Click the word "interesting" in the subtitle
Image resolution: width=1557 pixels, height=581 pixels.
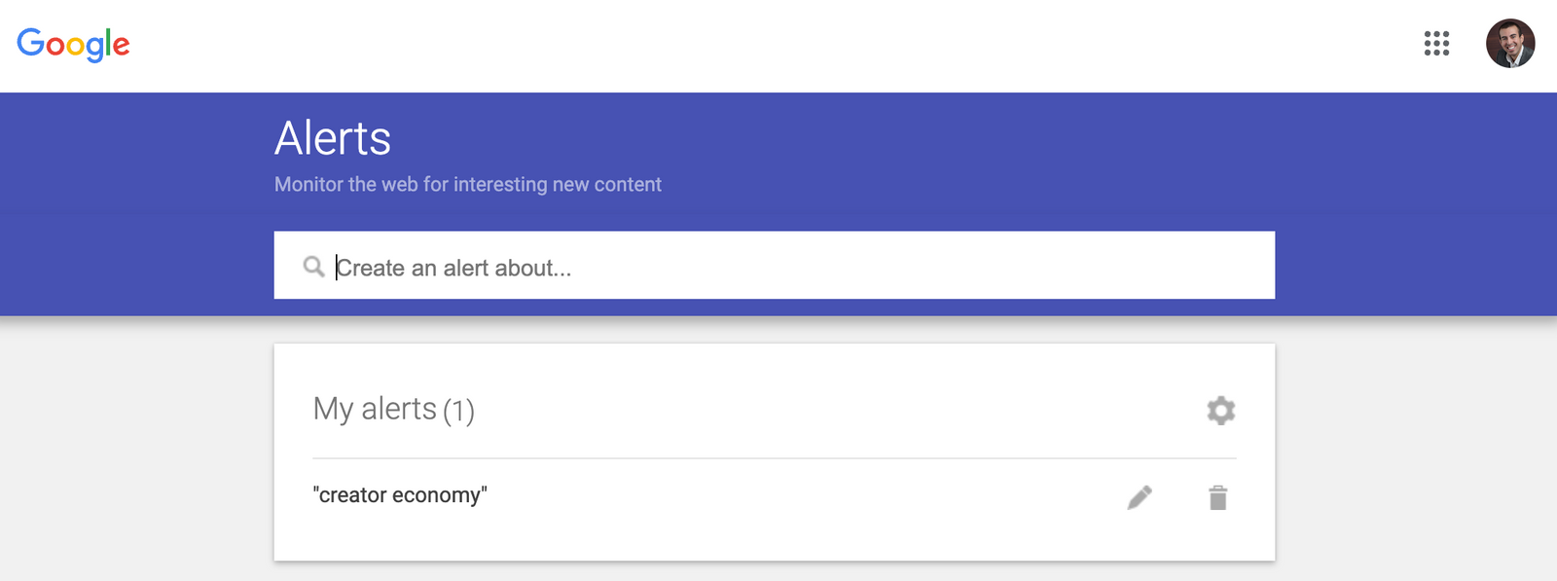tap(500, 184)
